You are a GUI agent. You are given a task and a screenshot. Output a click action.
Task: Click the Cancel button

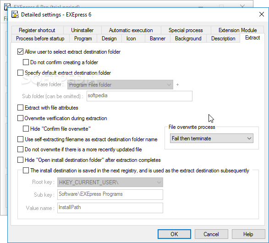211,234
